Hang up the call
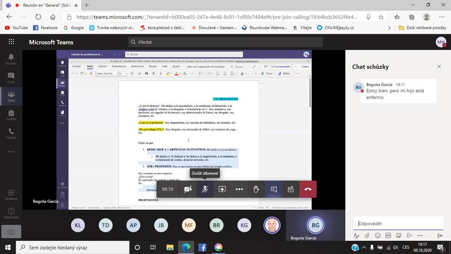Image resolution: width=451 pixels, height=254 pixels. [308, 189]
